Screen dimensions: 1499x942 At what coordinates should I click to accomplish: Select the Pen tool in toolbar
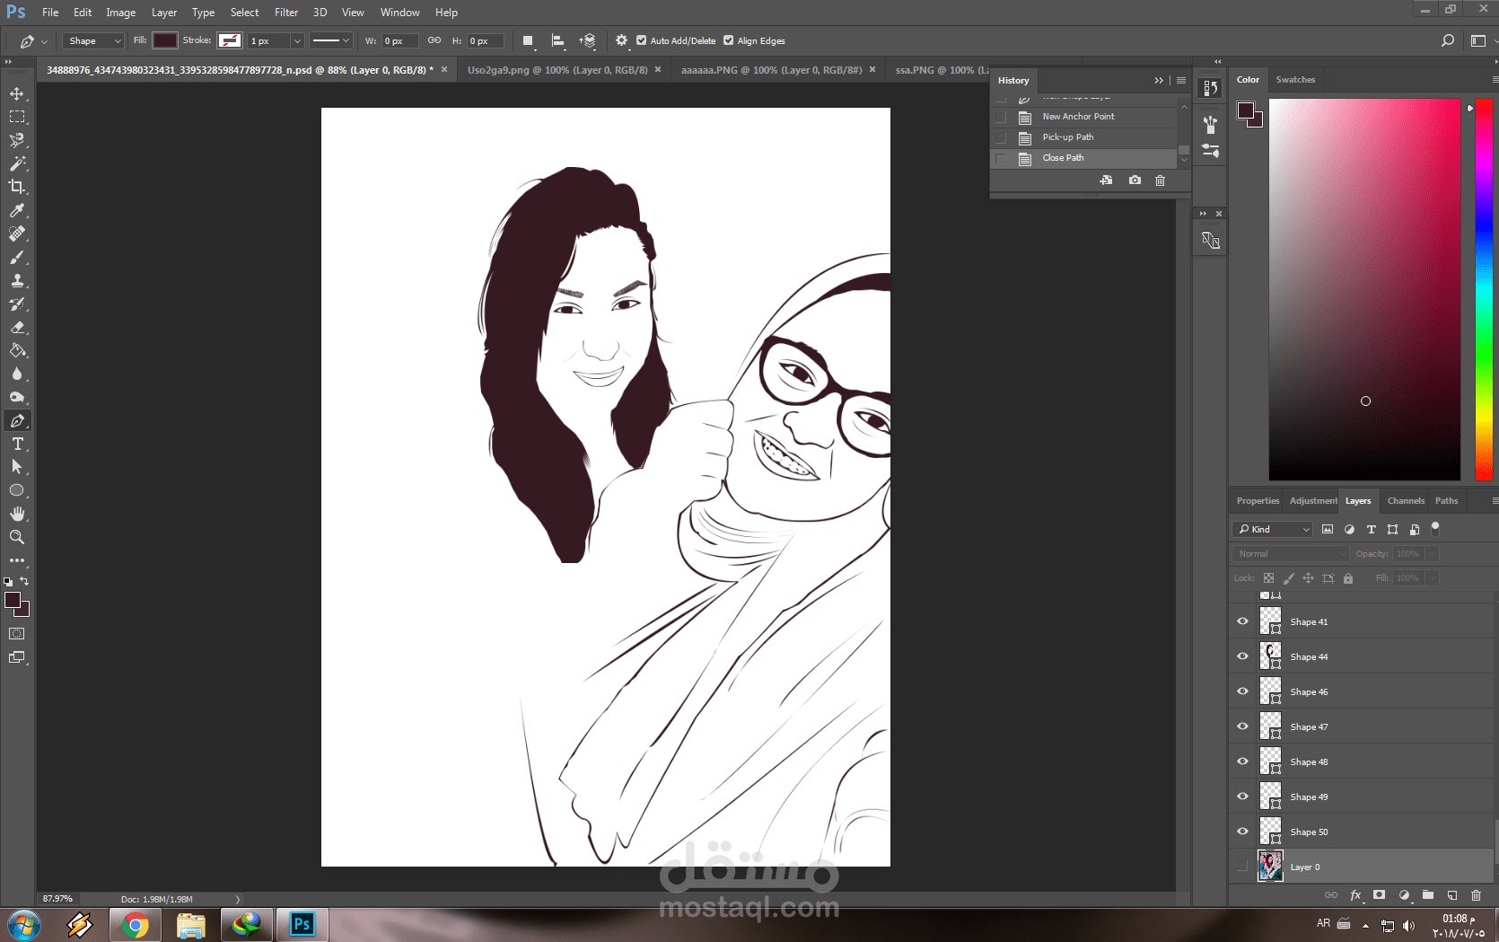point(17,420)
